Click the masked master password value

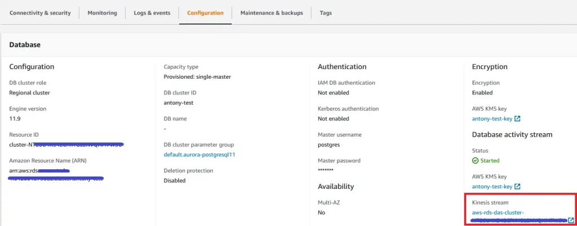pyautogui.click(x=326, y=170)
